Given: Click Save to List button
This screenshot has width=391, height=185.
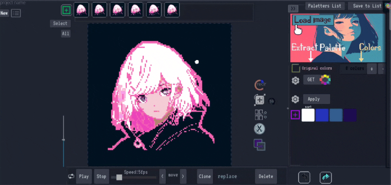Looking at the screenshot, I should point(367,6).
